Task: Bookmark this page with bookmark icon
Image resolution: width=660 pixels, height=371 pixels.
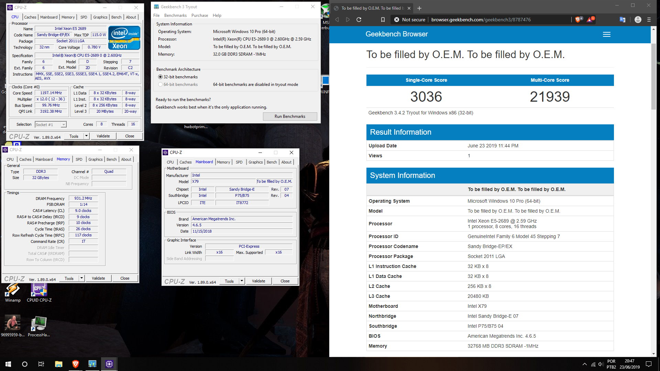Action: pyautogui.click(x=383, y=20)
